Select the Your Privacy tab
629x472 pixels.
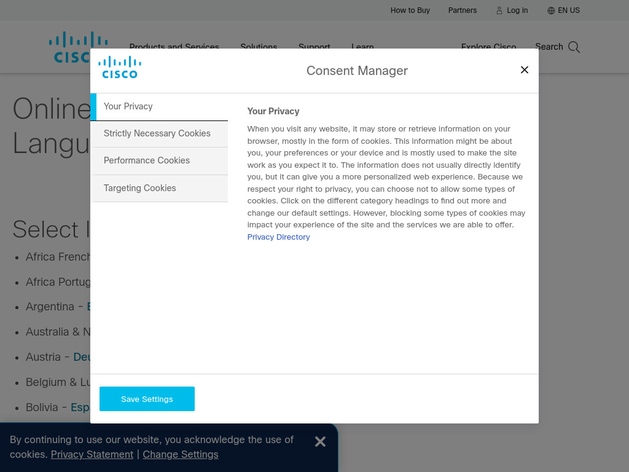[x=159, y=107]
